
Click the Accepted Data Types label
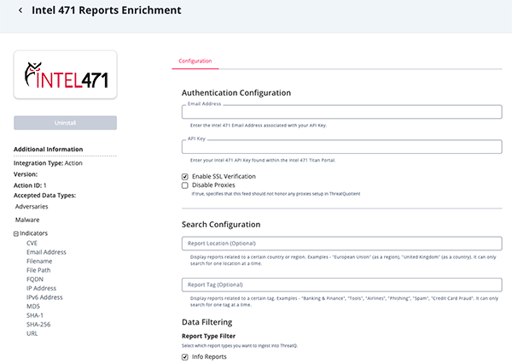point(44,196)
